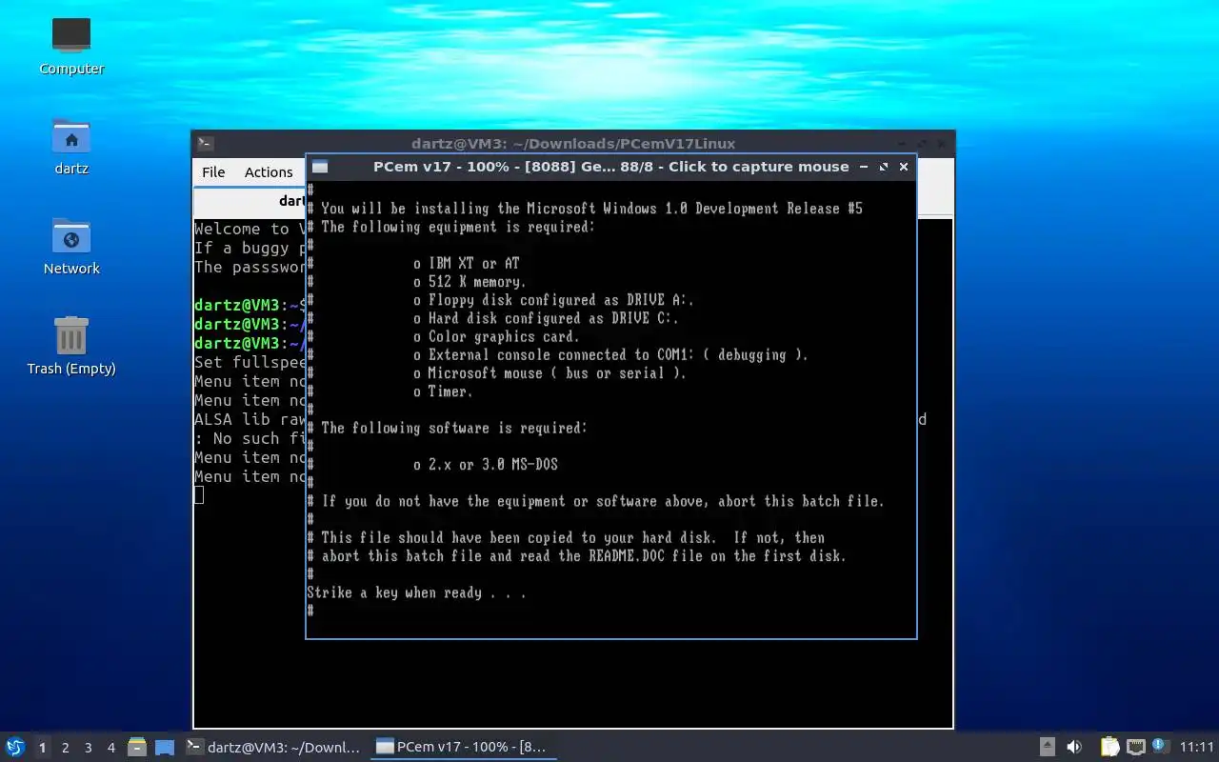Click the 'External console connected to COM1' line

point(610,354)
